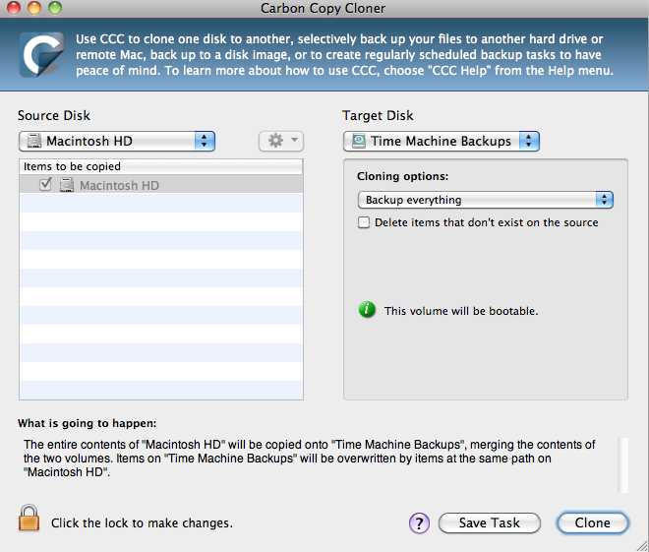Minimize window with the yellow button
The image size is (649, 552).
(x=34, y=8)
